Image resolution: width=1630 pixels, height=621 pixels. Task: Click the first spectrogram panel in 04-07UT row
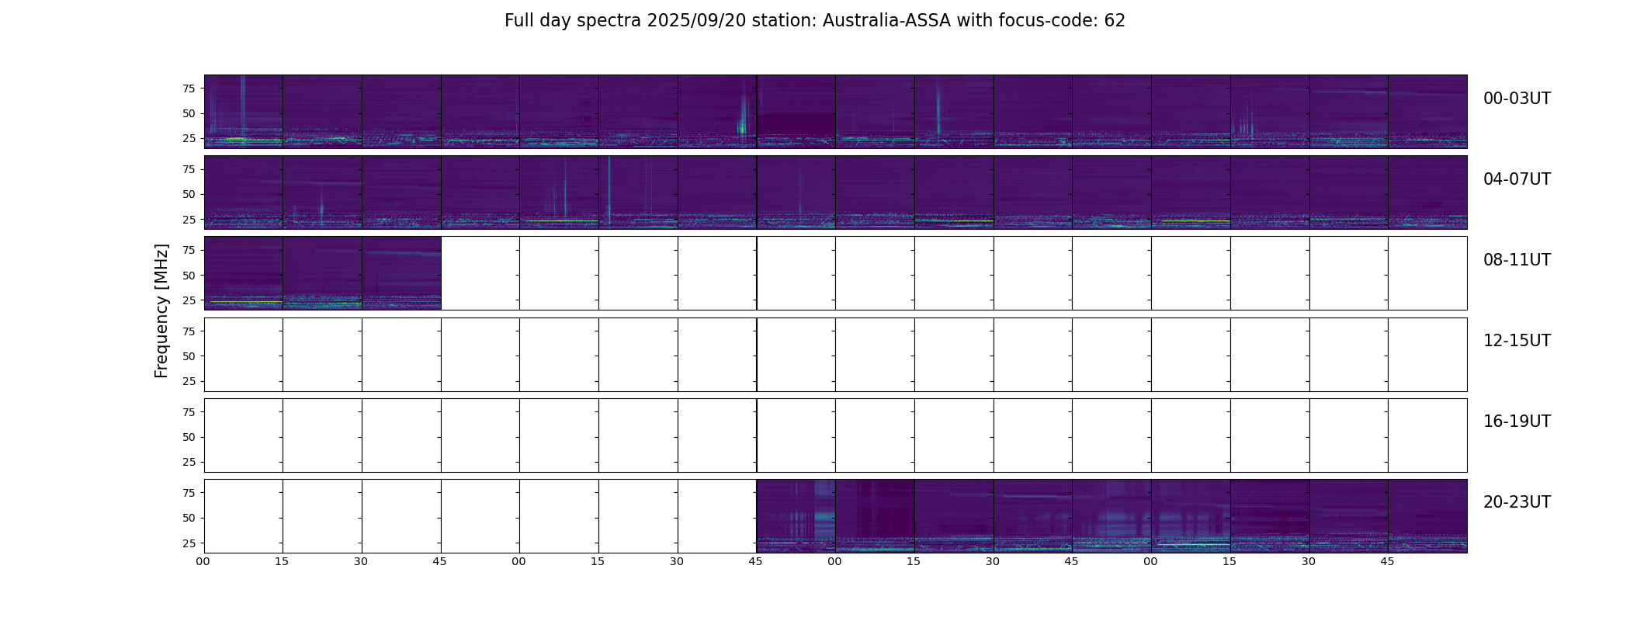243,192
